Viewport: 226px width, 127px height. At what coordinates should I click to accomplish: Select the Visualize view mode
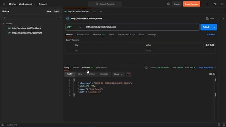[x=104, y=74]
